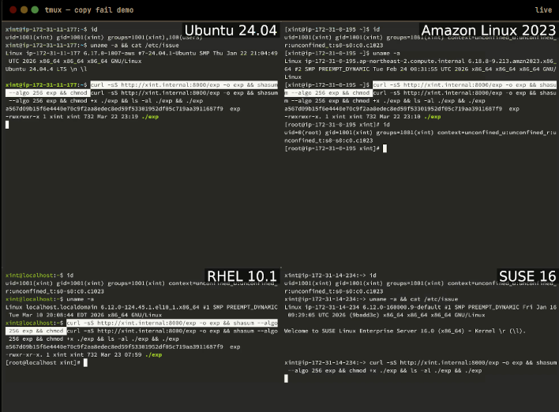The width and height of the screenshot is (559, 412).
Task: Maximize the window with the green button
Action: pyautogui.click(x=35, y=9)
